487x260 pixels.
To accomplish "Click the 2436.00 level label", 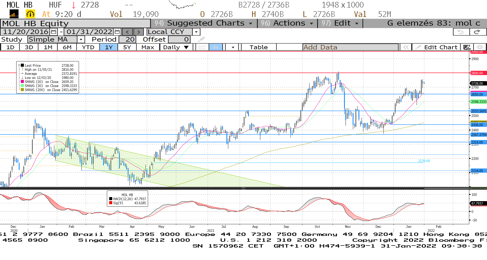I will click(x=478, y=125).
